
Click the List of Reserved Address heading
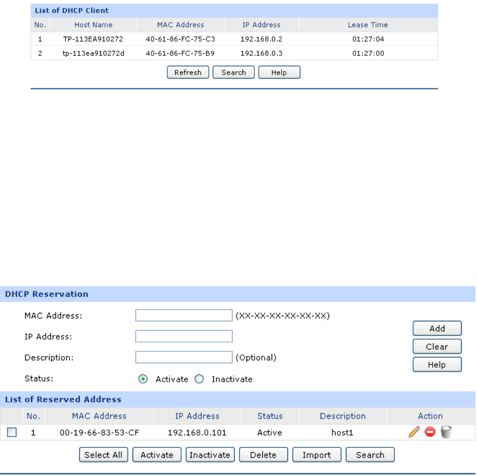[63, 399]
